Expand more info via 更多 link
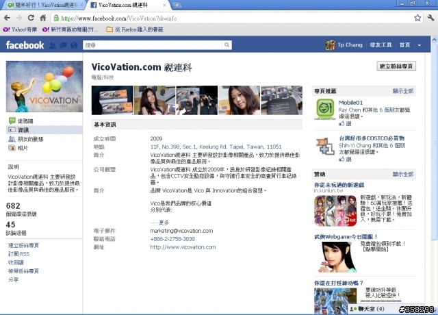This screenshot has height=315, width=438. click(x=164, y=223)
